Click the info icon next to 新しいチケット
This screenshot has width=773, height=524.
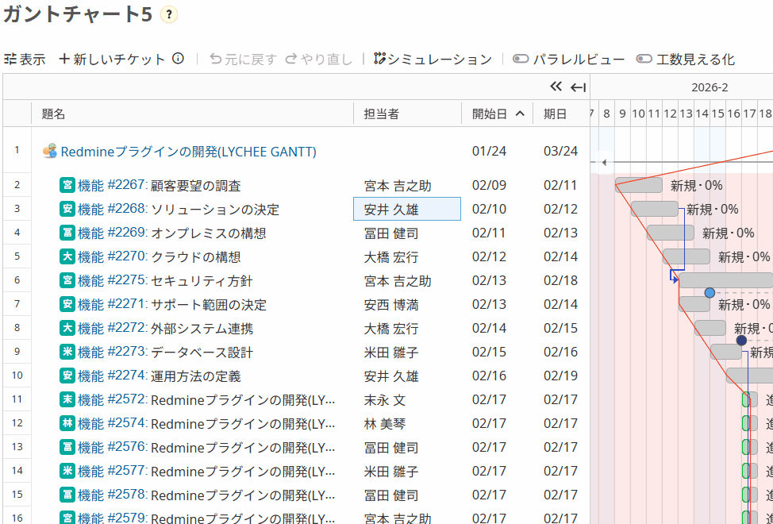tap(179, 58)
